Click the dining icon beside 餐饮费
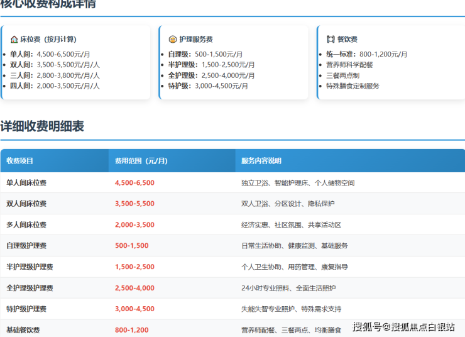Image resolution: width=465 pixels, height=337 pixels. coord(331,39)
